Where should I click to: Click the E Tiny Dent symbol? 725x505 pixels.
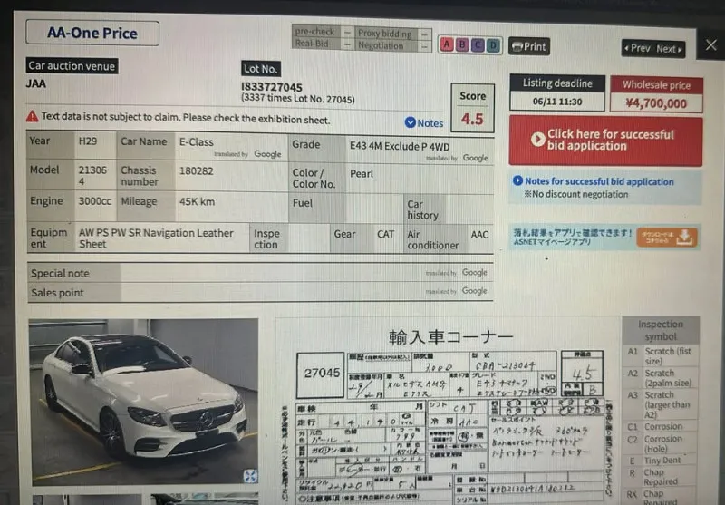point(661,461)
